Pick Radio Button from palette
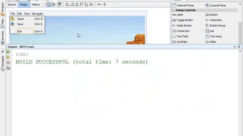This screenshot has width=243, height=136. click(182, 25)
